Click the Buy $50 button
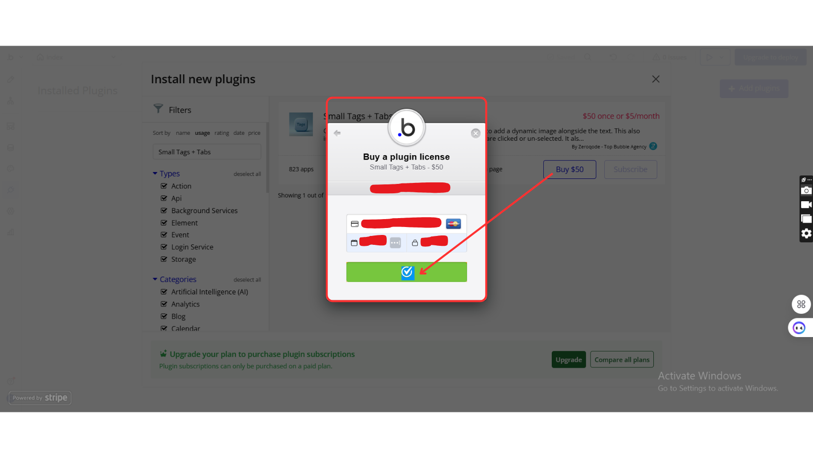This screenshot has height=458, width=813. coord(570,170)
